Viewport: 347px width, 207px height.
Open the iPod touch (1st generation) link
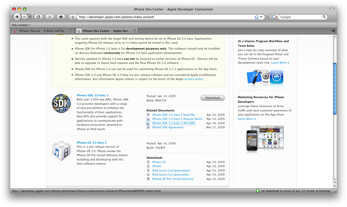(170, 175)
